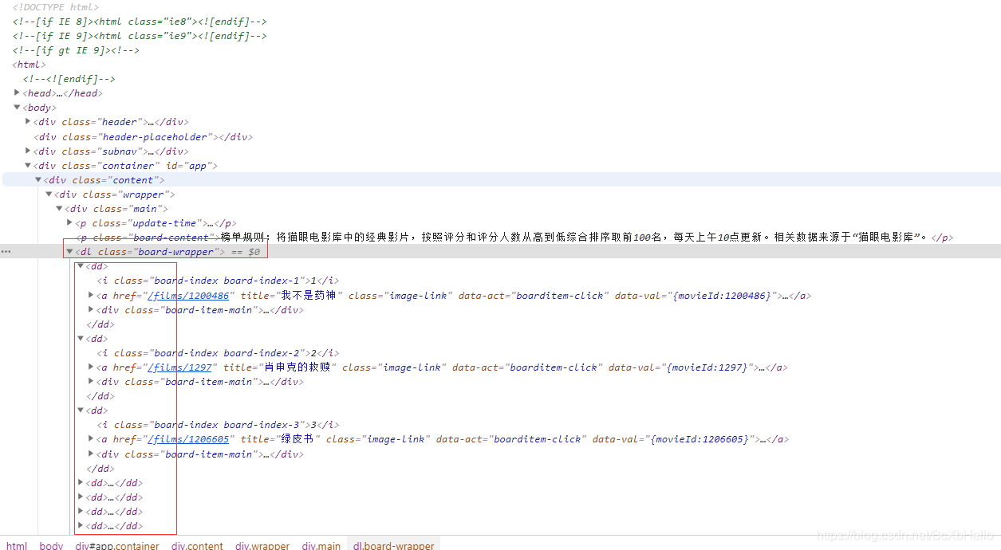Select the div.content breadcrumb
The image size is (1001, 550).
[x=197, y=545]
